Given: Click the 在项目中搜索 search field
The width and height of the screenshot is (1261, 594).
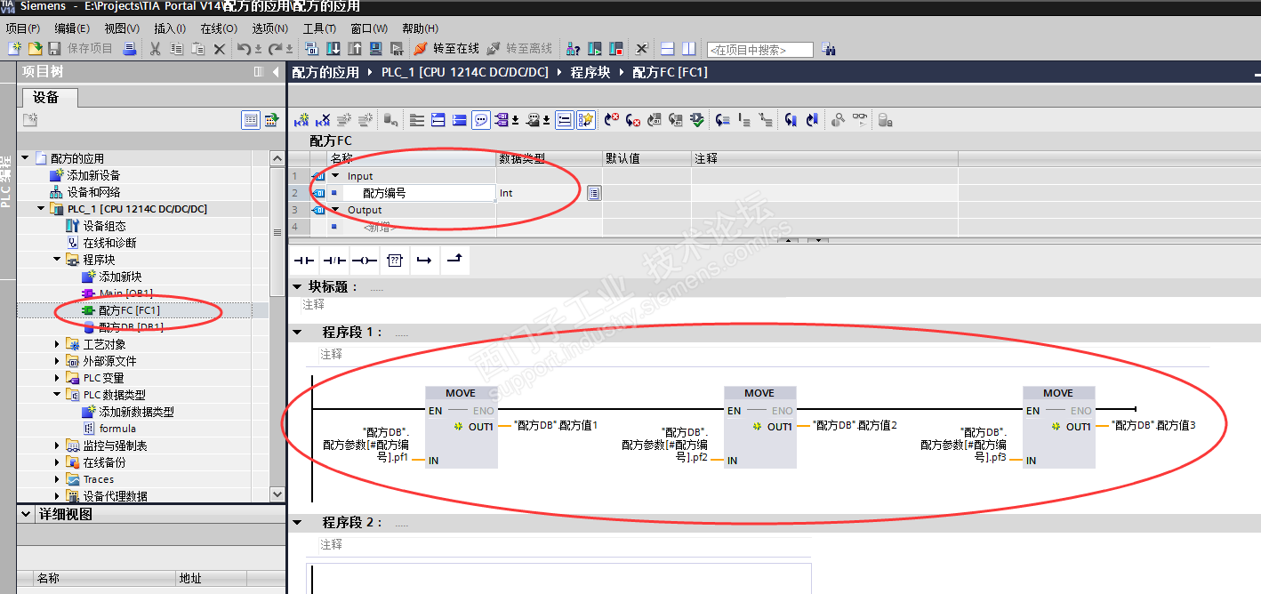Looking at the screenshot, I should tap(760, 50).
